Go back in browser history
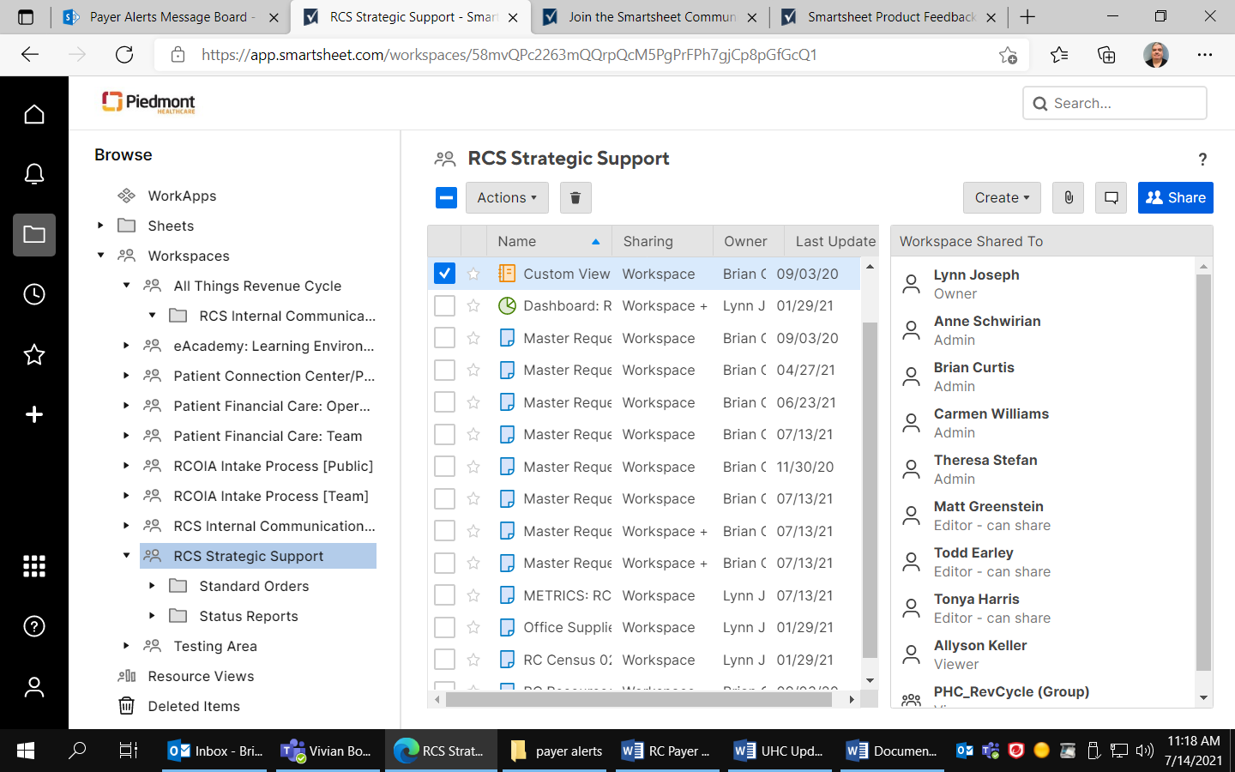This screenshot has width=1235, height=772. click(30, 55)
